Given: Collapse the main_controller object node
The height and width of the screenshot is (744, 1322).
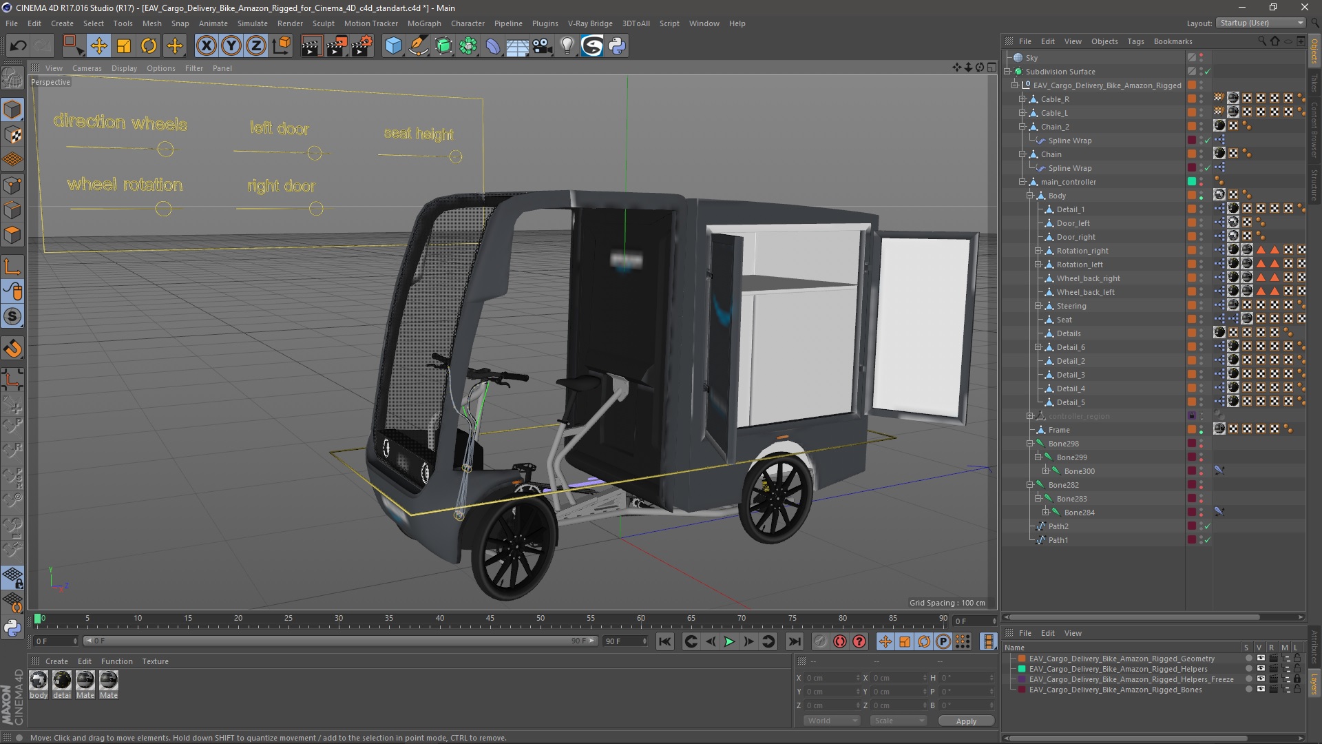Looking at the screenshot, I should point(1022,182).
